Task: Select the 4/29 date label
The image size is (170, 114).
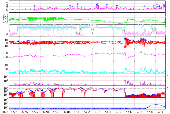Action: click(56, 112)
